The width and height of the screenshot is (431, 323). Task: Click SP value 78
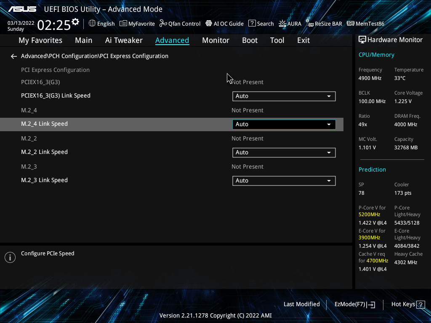click(x=362, y=193)
